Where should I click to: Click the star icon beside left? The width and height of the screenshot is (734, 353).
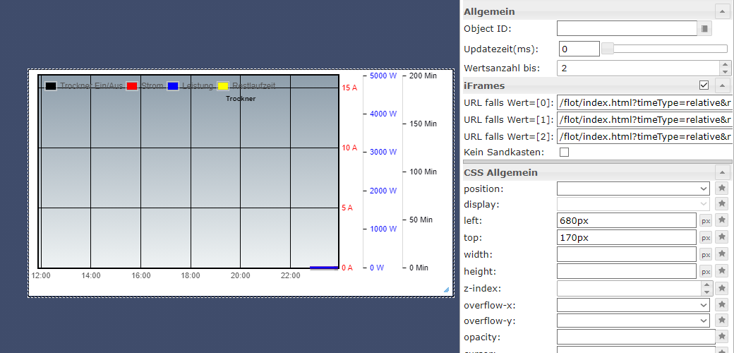pos(722,220)
